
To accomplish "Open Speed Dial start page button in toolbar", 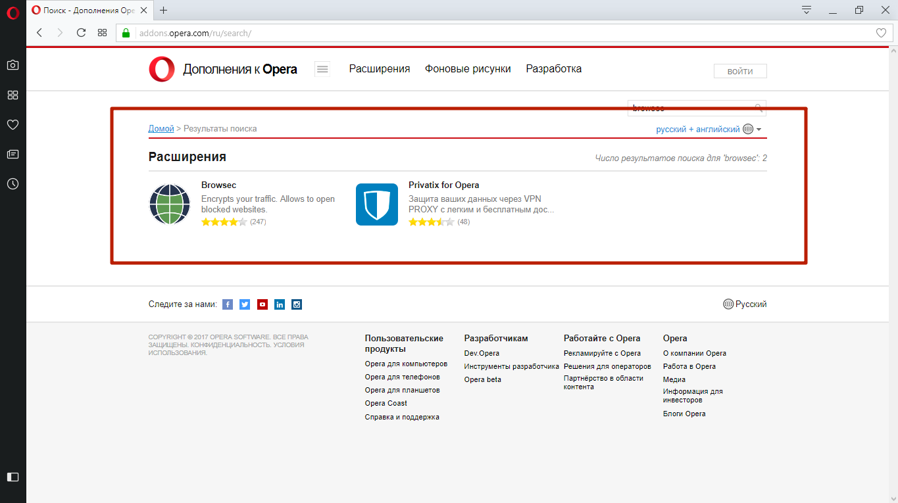I will (102, 33).
